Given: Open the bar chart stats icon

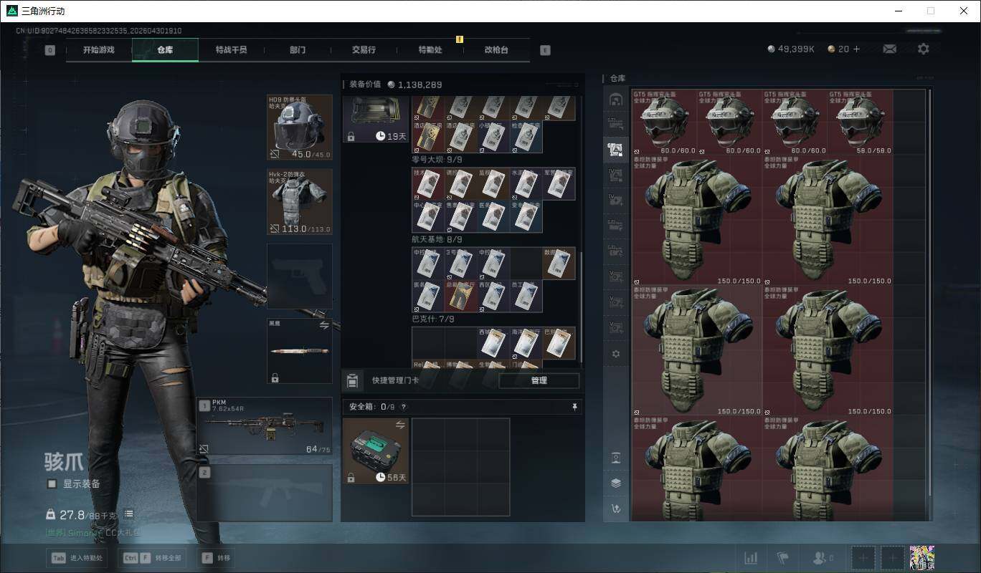Looking at the screenshot, I should (x=750, y=557).
